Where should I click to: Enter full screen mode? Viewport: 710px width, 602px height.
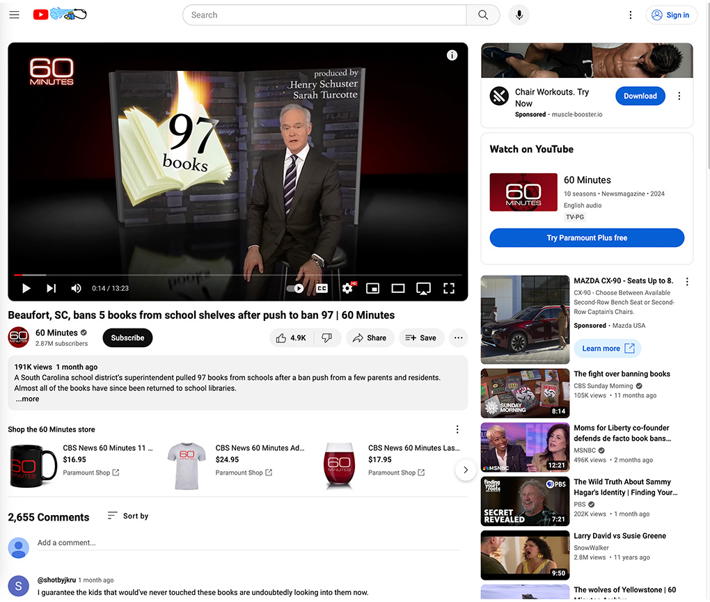pyautogui.click(x=449, y=288)
